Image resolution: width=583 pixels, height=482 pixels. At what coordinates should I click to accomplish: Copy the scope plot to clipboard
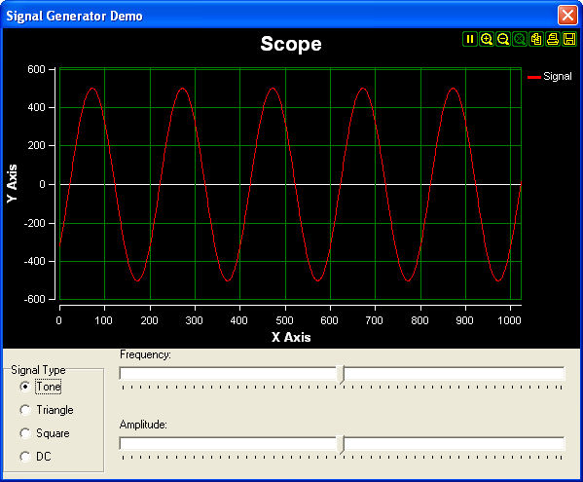(x=536, y=39)
